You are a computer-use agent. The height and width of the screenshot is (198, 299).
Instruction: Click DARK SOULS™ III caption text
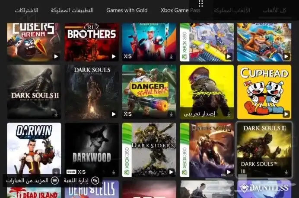pos(259,168)
